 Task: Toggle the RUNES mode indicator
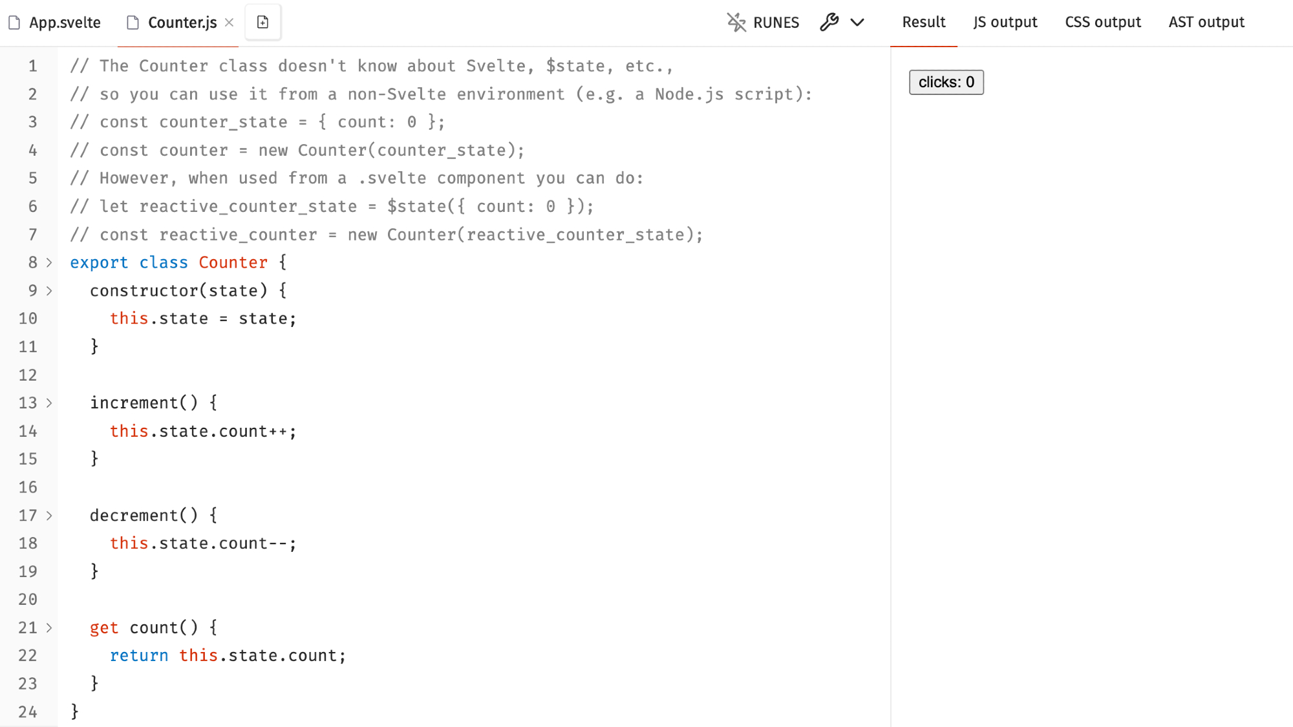pos(763,23)
